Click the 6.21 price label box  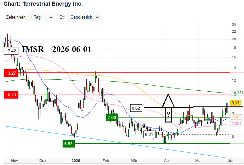click(x=149, y=134)
